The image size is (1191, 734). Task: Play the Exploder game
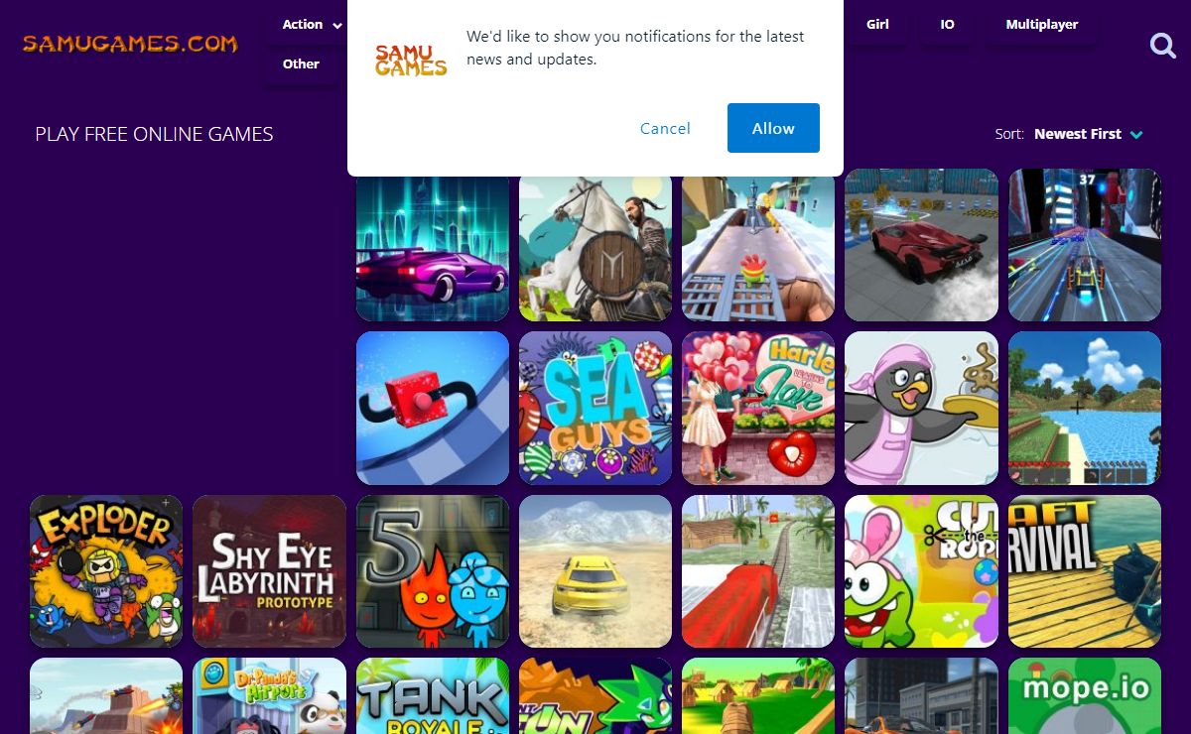coord(106,571)
